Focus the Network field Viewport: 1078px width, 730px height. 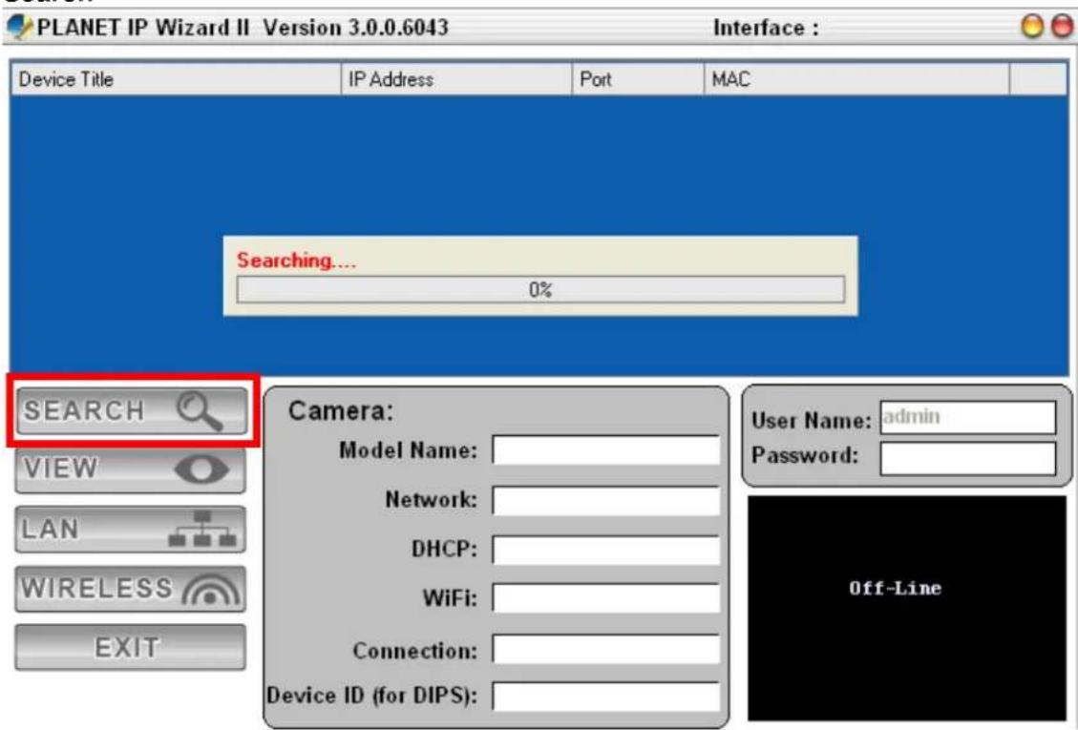(x=605, y=500)
